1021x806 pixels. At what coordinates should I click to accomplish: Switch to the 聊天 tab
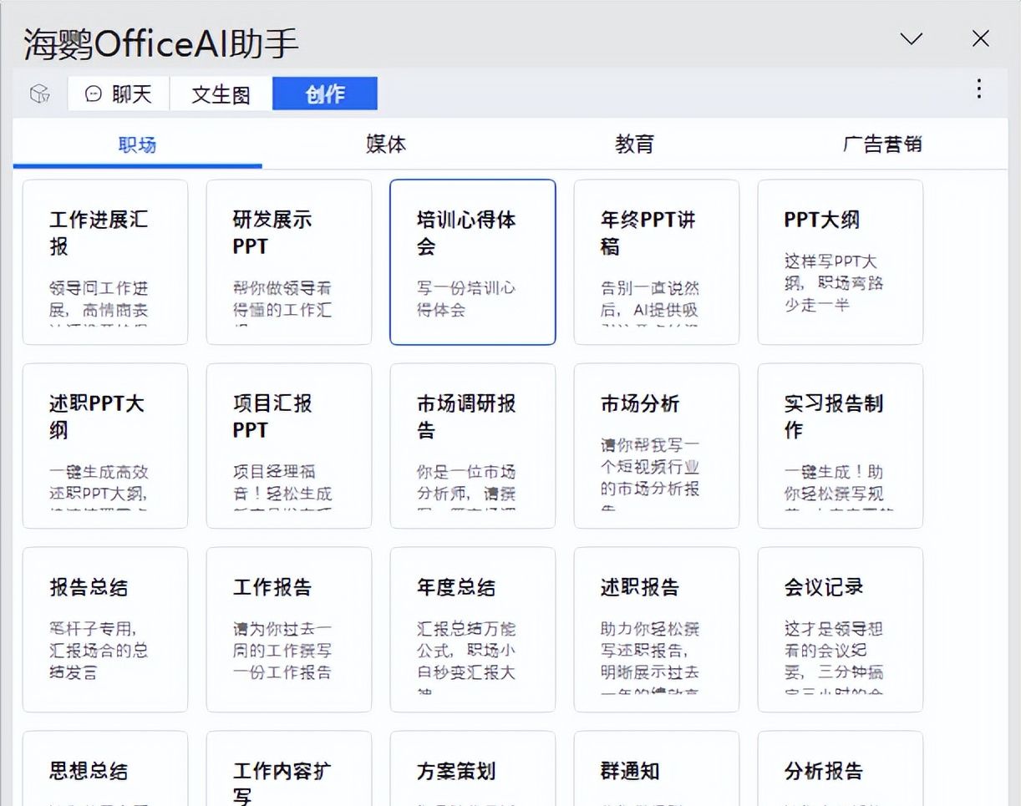tap(119, 94)
